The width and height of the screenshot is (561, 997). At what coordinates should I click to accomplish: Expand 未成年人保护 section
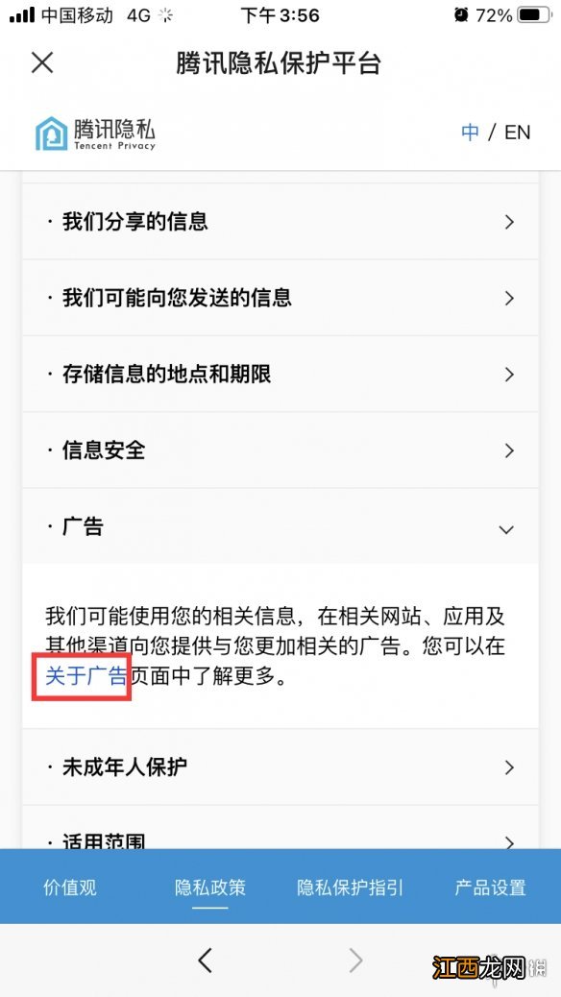tap(280, 766)
